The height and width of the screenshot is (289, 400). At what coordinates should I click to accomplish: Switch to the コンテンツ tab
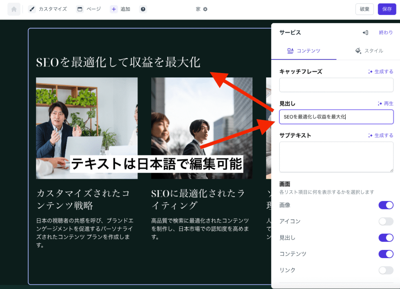pyautogui.click(x=304, y=51)
